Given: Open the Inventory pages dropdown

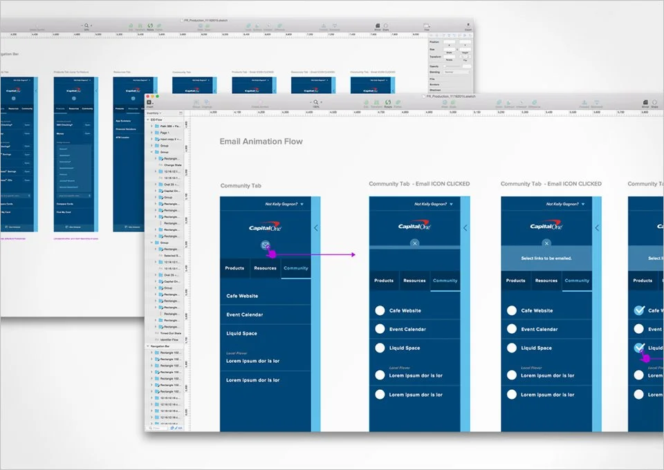Looking at the screenshot, I should coord(154,113).
